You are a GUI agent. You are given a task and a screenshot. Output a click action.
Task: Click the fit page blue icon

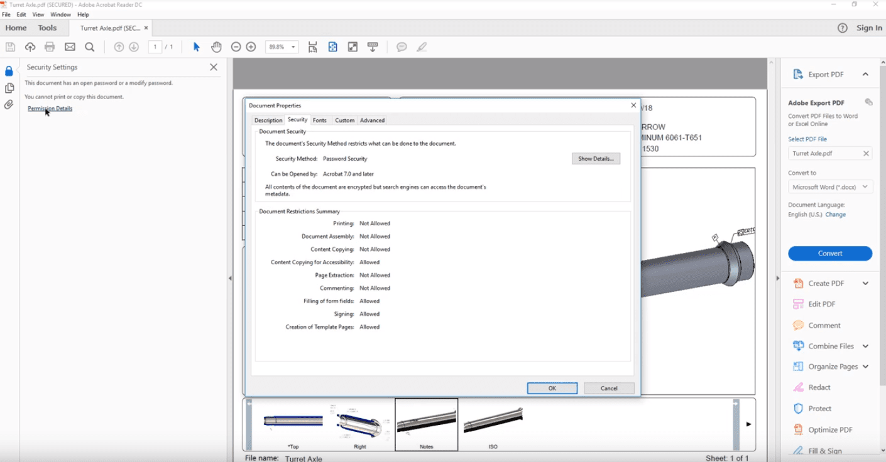(332, 47)
